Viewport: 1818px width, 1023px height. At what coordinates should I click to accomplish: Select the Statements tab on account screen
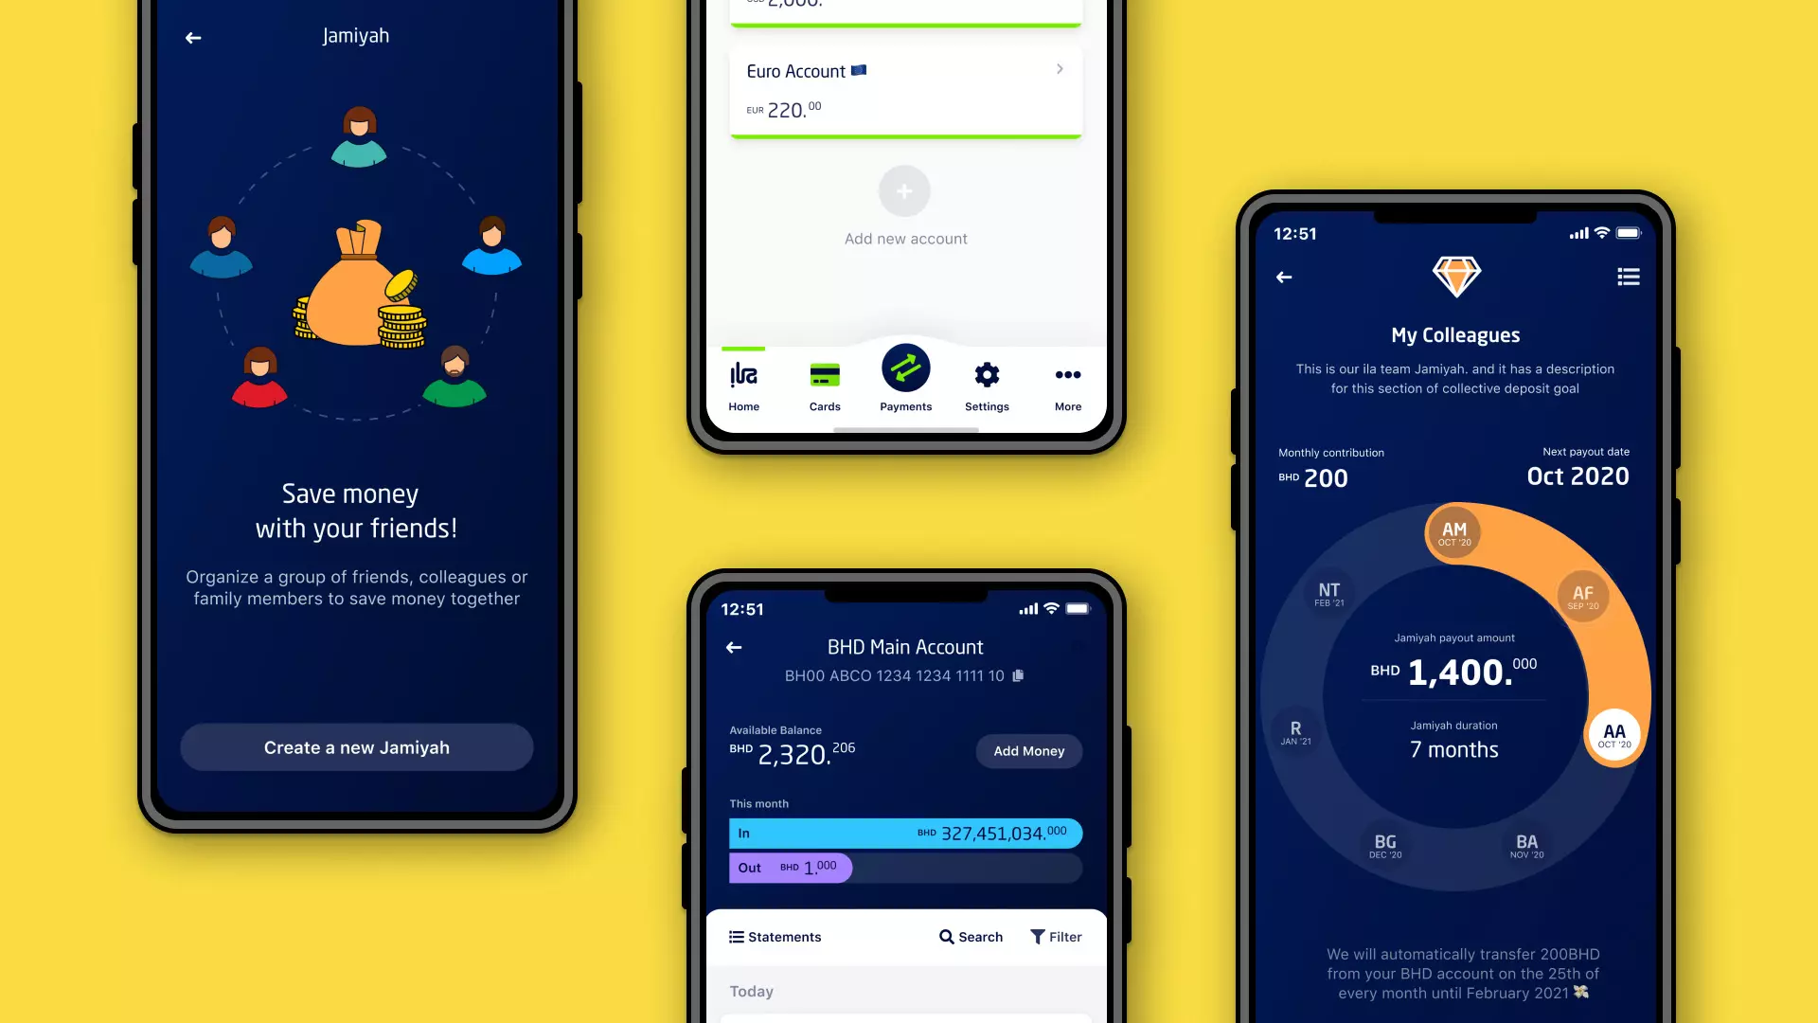(775, 937)
